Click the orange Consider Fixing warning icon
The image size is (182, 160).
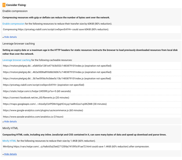point(4,5)
